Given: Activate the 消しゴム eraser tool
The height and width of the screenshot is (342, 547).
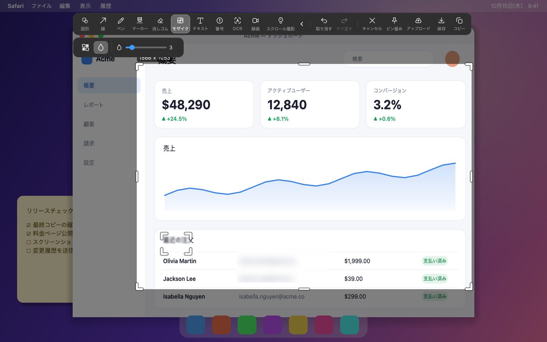Looking at the screenshot, I should point(160,24).
